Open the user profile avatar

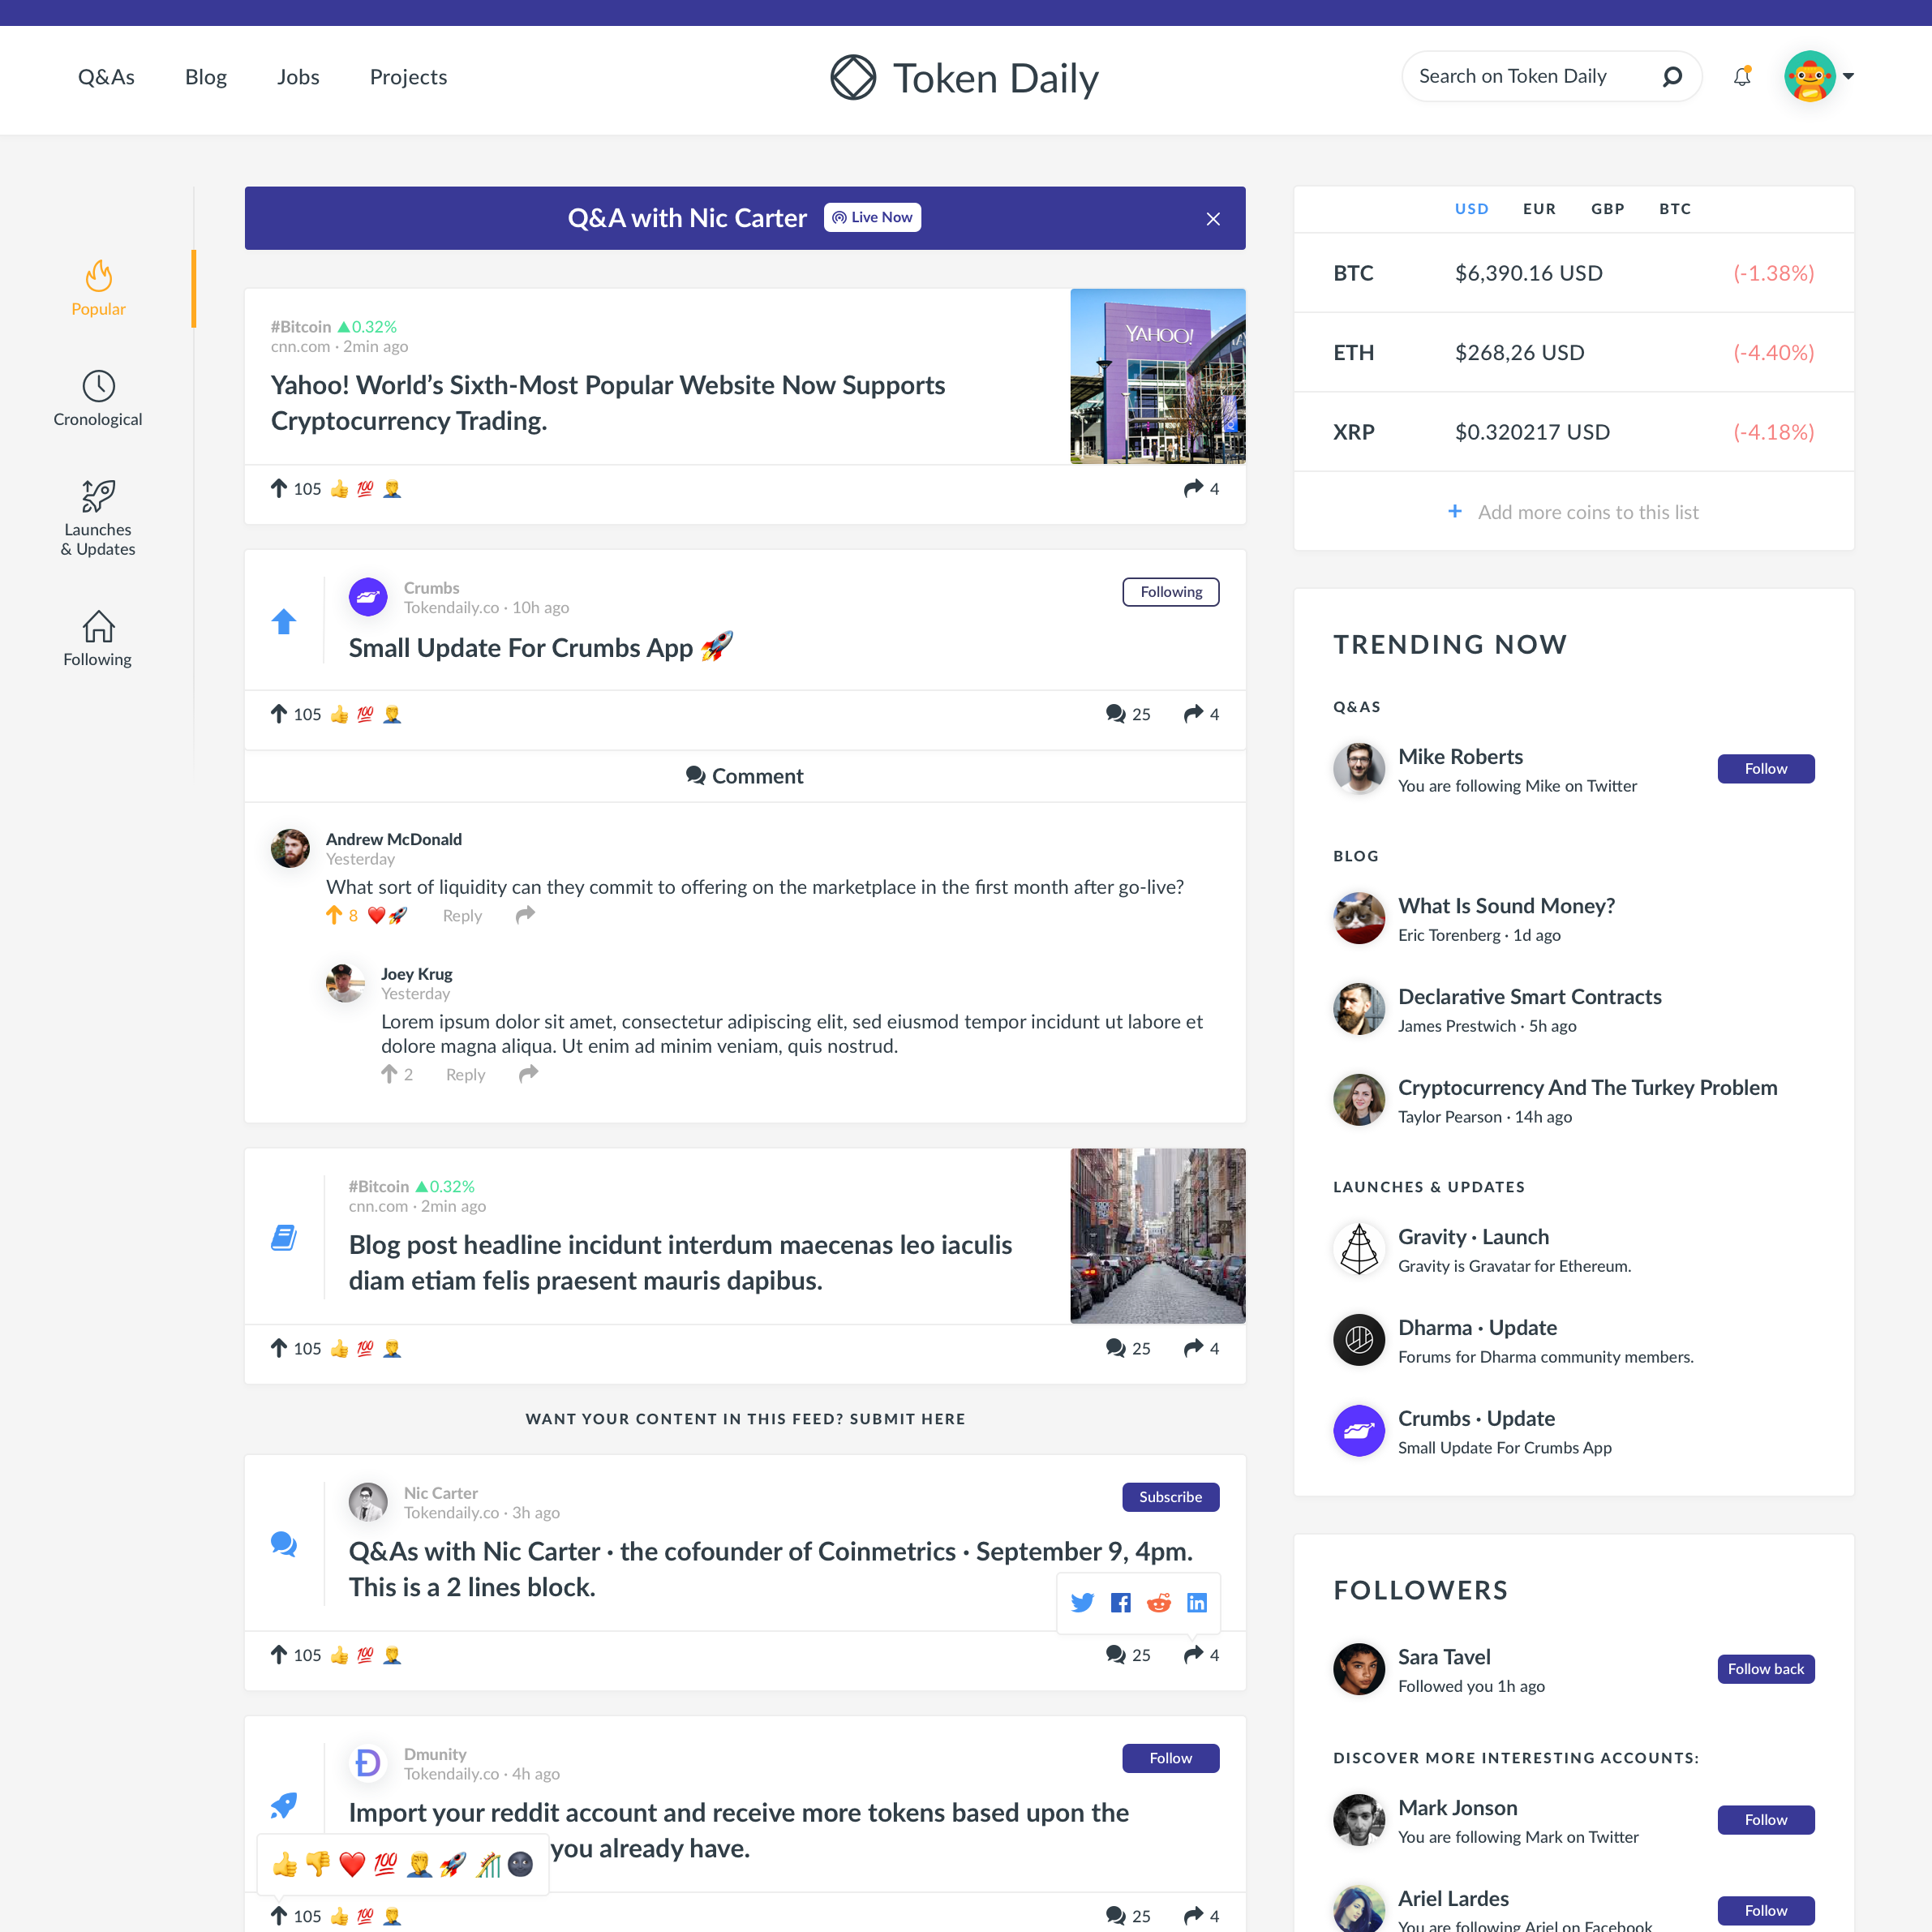click(1810, 76)
